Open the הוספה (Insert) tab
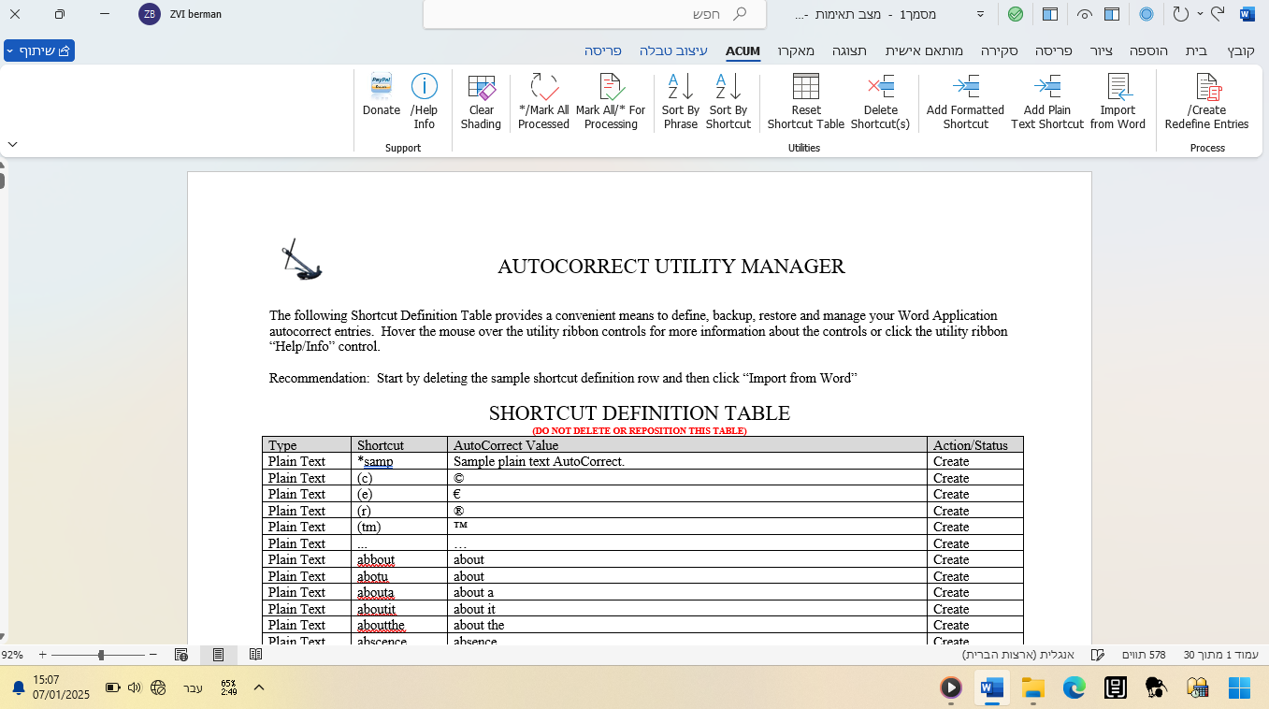1269x709 pixels. pyautogui.click(x=1147, y=51)
